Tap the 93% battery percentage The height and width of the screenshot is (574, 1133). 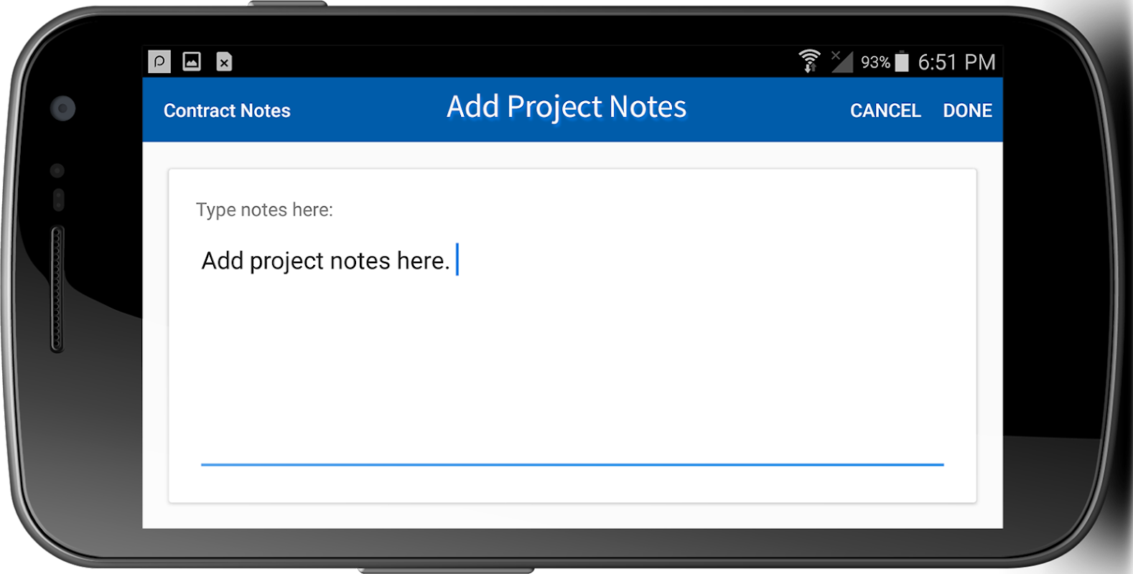point(875,62)
